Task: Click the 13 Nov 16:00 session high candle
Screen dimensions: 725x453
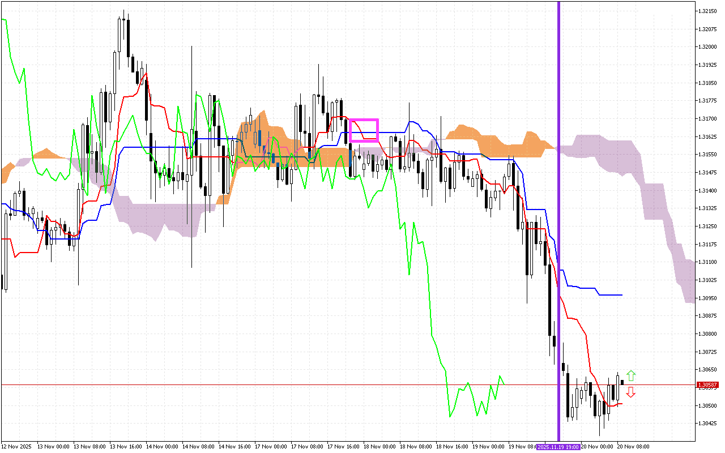Action: point(125,34)
